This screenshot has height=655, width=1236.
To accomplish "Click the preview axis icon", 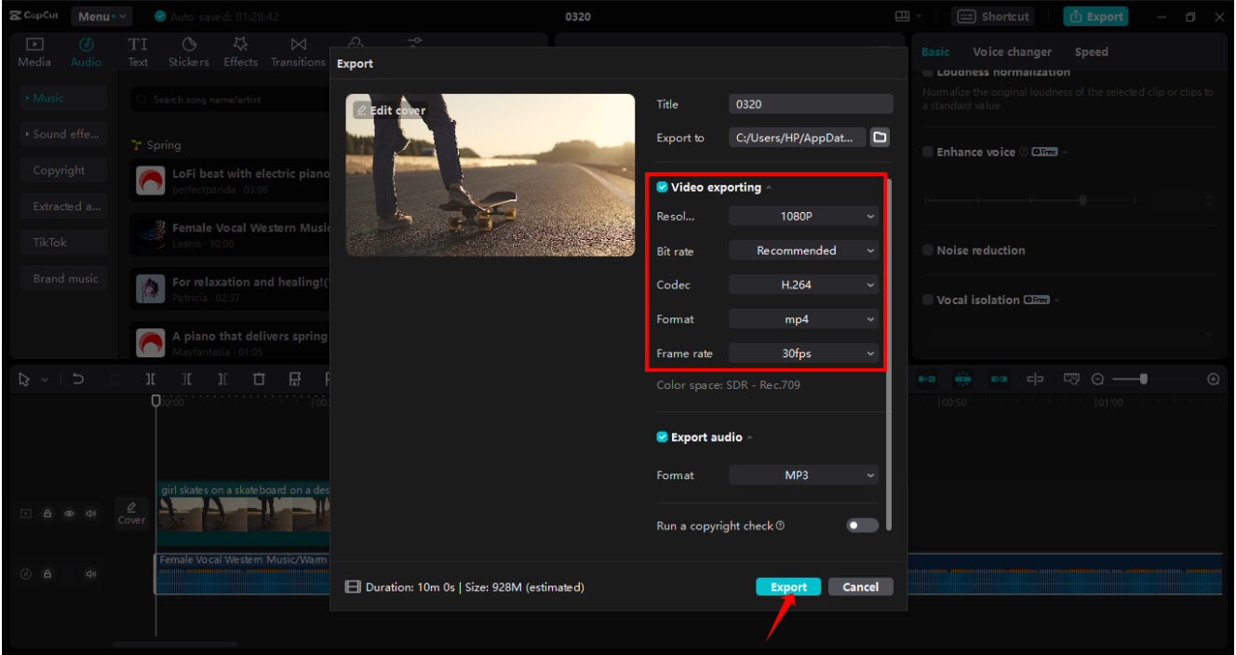I will (1035, 379).
